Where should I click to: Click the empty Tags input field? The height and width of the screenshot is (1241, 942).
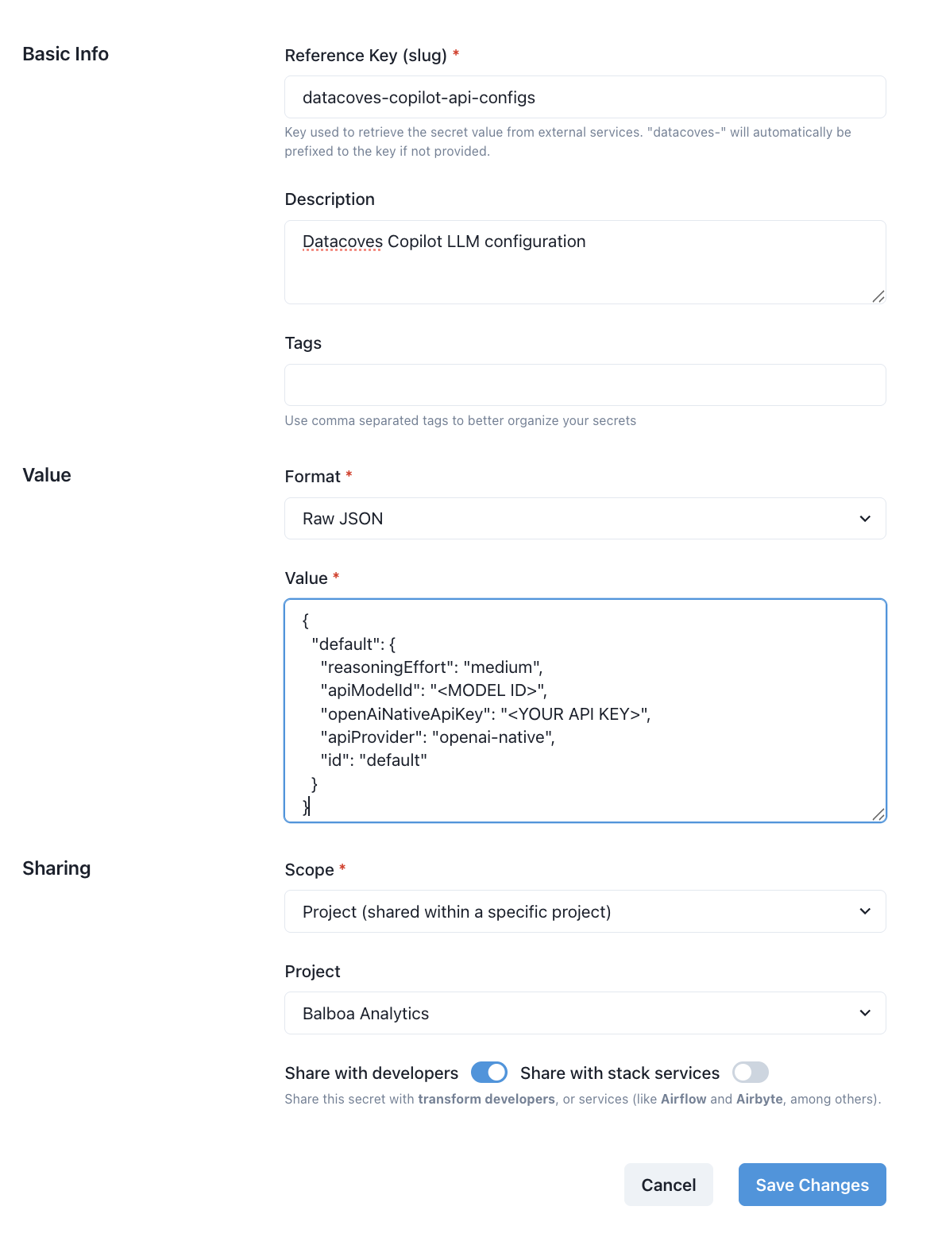(x=585, y=385)
